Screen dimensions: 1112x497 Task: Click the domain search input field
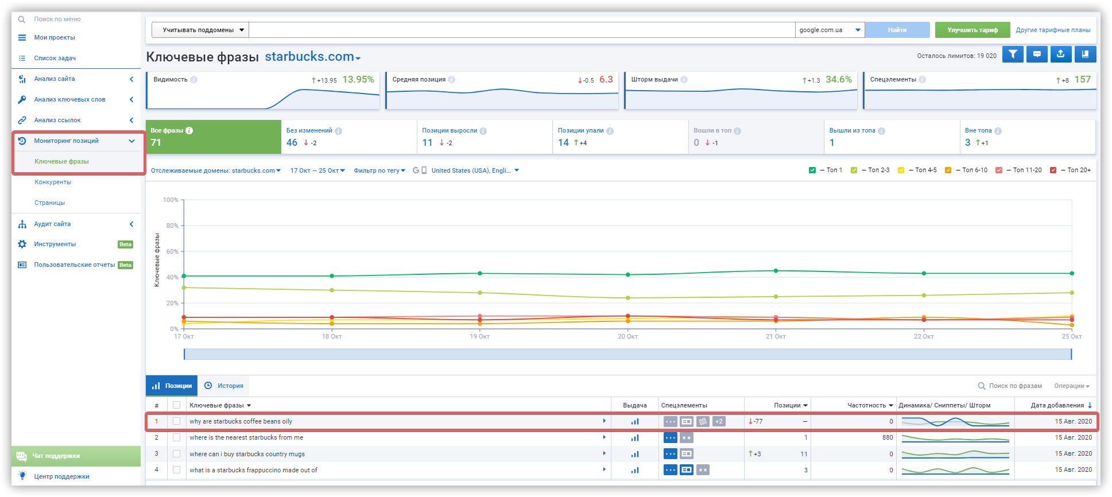coord(522,30)
